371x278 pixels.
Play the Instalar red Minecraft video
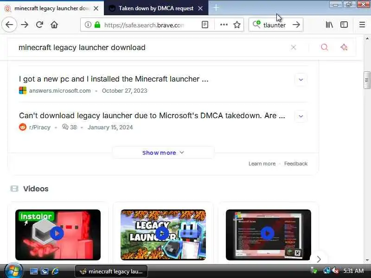[x=58, y=235]
